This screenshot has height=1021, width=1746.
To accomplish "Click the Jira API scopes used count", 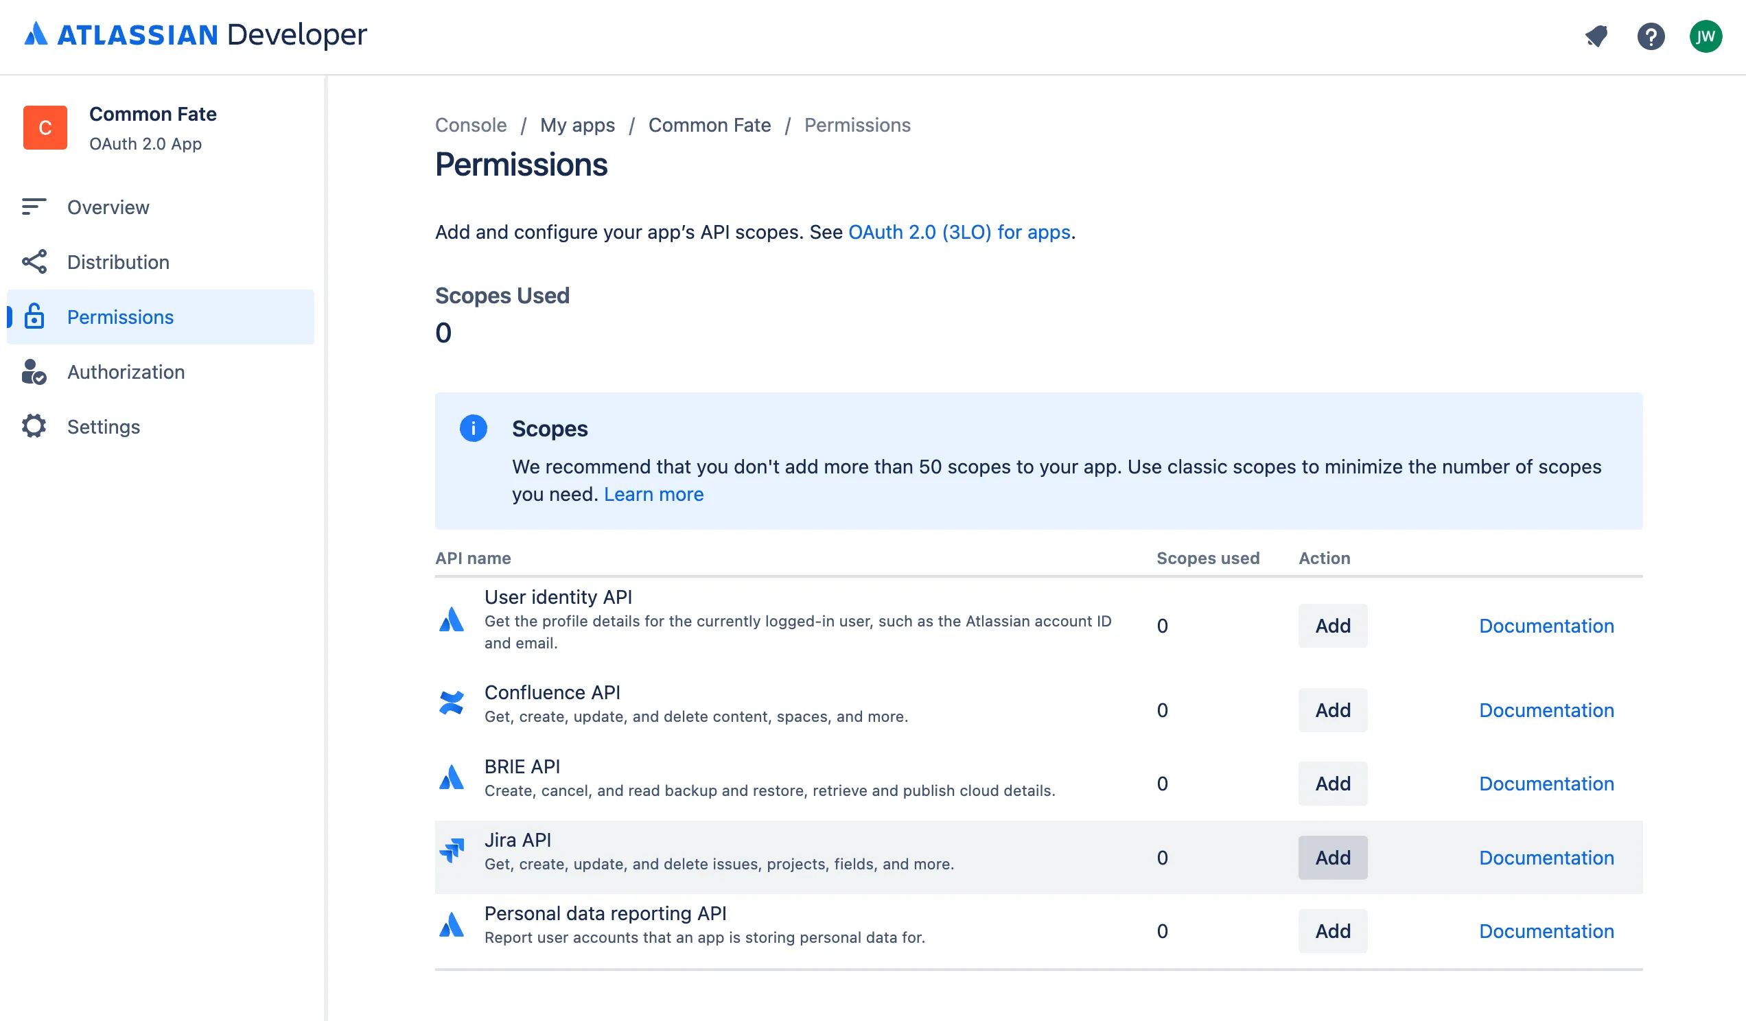I will pos(1163,858).
